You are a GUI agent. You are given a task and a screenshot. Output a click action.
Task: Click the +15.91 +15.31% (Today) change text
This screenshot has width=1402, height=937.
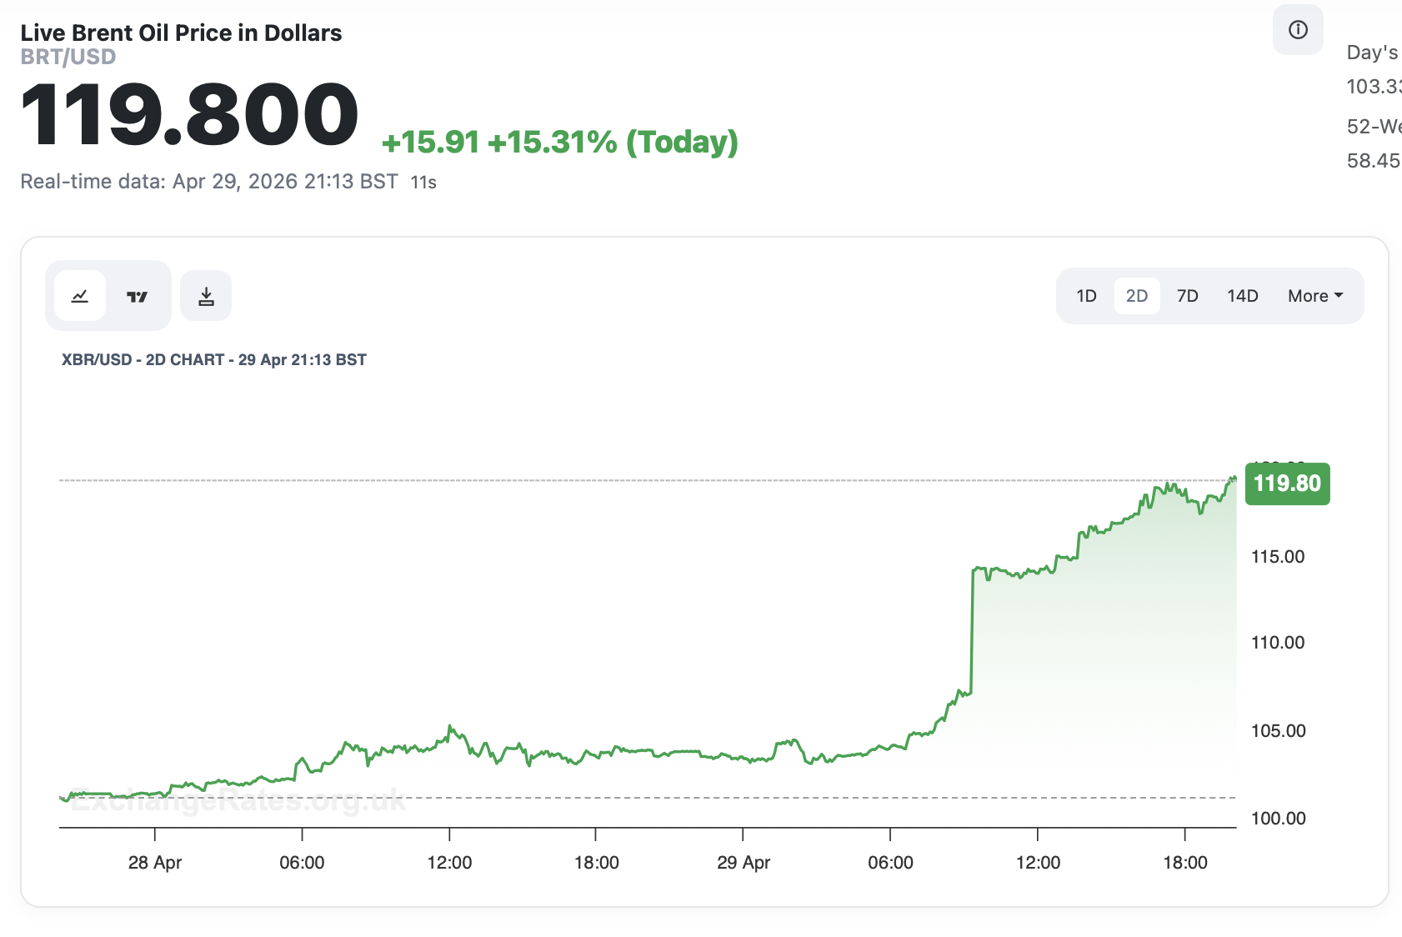pos(559,142)
